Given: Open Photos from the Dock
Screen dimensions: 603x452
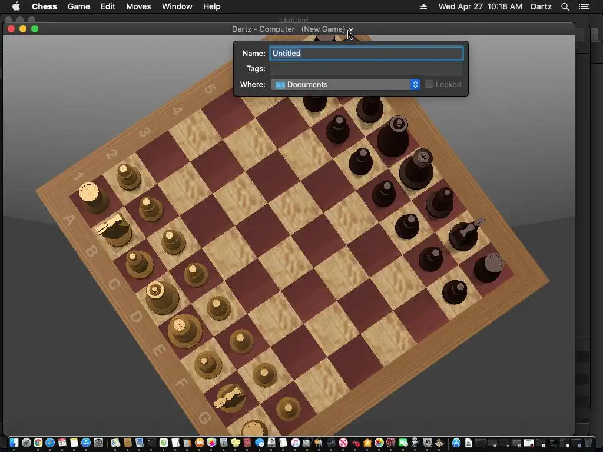Looking at the screenshot, I should (x=379, y=443).
